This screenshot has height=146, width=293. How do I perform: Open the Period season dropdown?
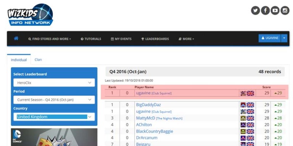click(x=54, y=100)
